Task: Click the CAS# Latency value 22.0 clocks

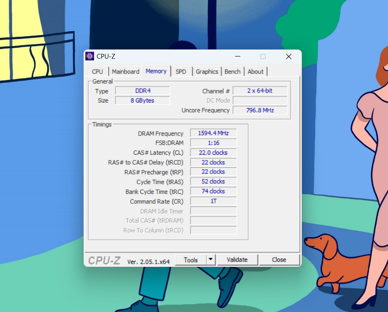Action: [213, 153]
